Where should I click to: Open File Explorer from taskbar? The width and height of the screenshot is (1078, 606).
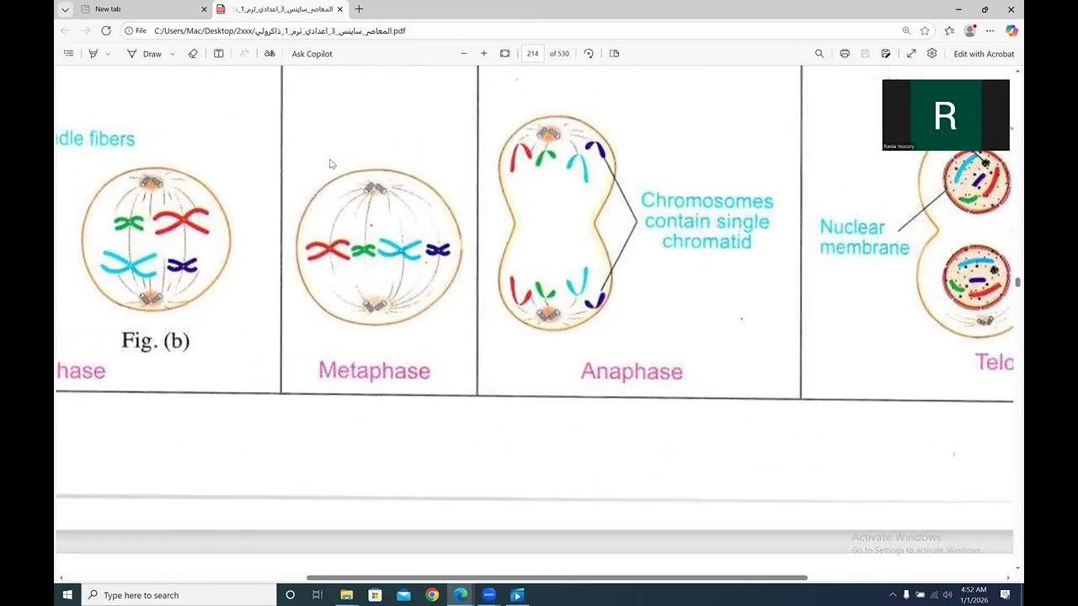pos(346,595)
